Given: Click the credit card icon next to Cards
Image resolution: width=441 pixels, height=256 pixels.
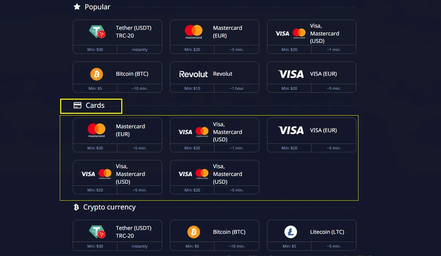Looking at the screenshot, I should [x=77, y=106].
